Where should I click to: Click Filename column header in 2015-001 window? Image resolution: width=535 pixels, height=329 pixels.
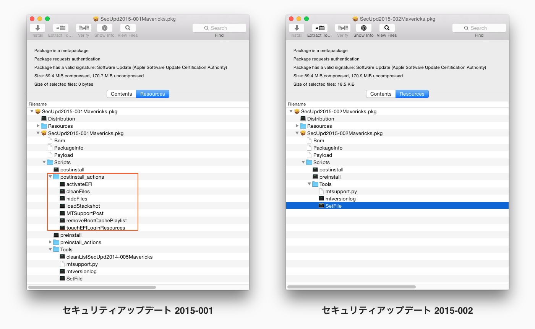point(138,104)
